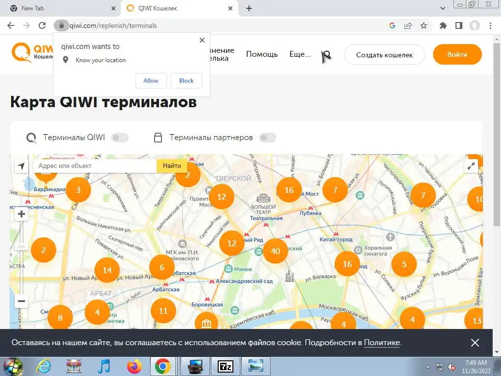501x376 pixels.
Task: Open the Войти login button
Action: point(457,54)
